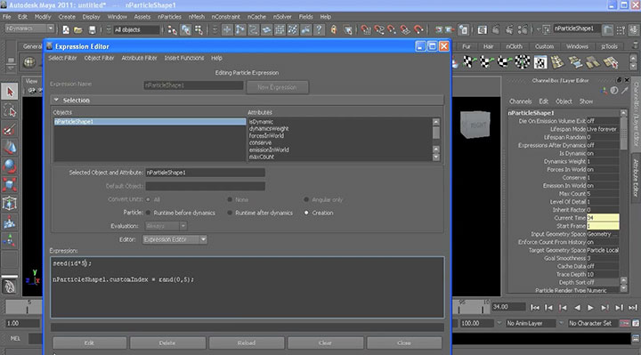Open the shelf trash can icon

click(635, 46)
